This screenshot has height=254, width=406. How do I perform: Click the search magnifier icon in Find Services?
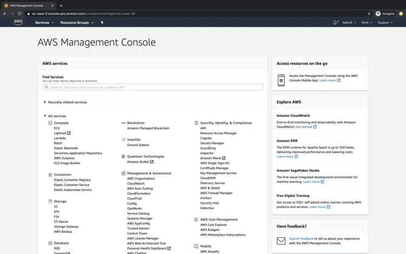pyautogui.click(x=47, y=87)
